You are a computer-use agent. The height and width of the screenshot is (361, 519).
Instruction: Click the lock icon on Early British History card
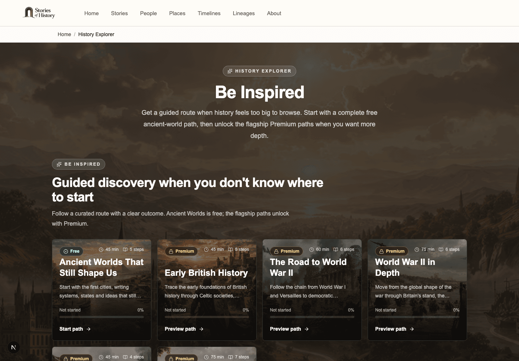(171, 251)
